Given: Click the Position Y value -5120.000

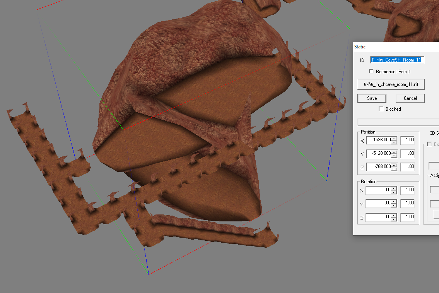Looking at the screenshot, I should click(x=380, y=153).
